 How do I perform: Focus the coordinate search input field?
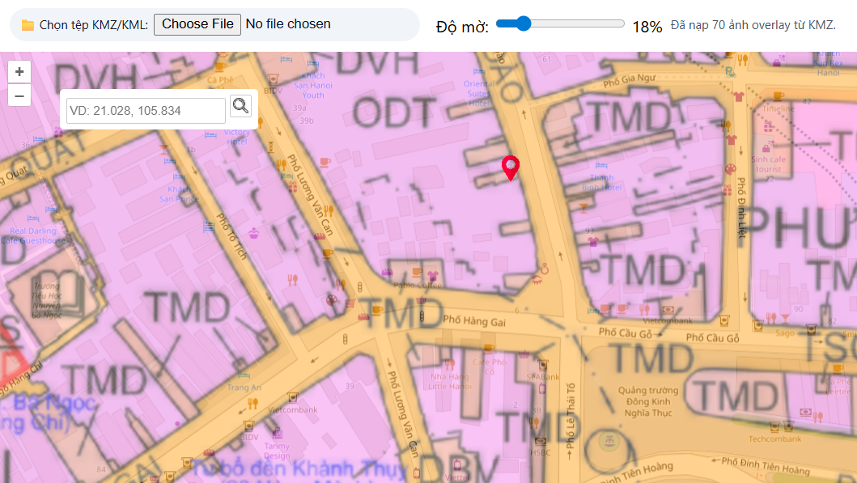tap(146, 111)
